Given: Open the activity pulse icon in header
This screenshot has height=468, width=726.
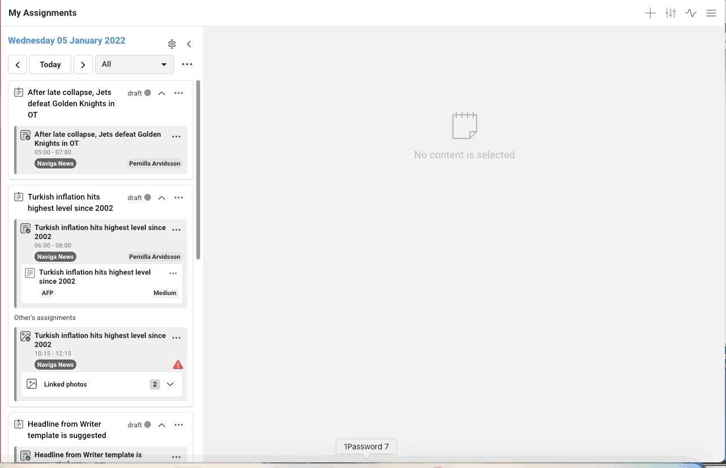Looking at the screenshot, I should (691, 13).
